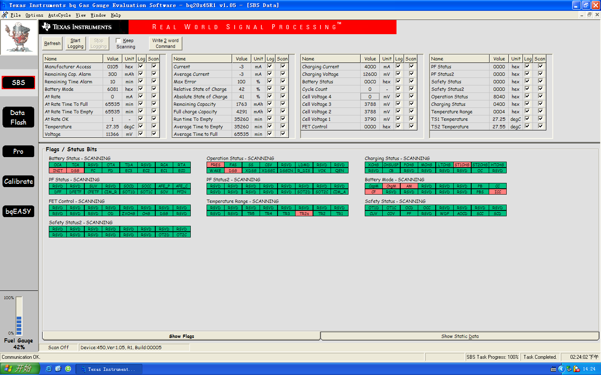
Task: Click the Stop Logging button
Action: [x=98, y=43]
